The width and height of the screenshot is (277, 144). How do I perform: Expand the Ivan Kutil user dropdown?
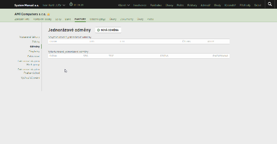pos(54,5)
